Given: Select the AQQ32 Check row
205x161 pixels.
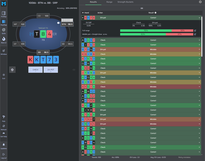Looking at the screenshot, I should pyautogui.click(x=141, y=147).
